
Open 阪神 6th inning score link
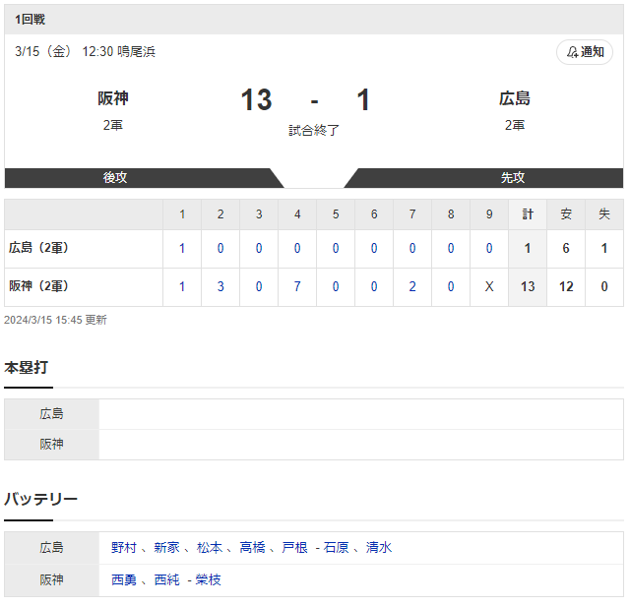pyautogui.click(x=375, y=287)
